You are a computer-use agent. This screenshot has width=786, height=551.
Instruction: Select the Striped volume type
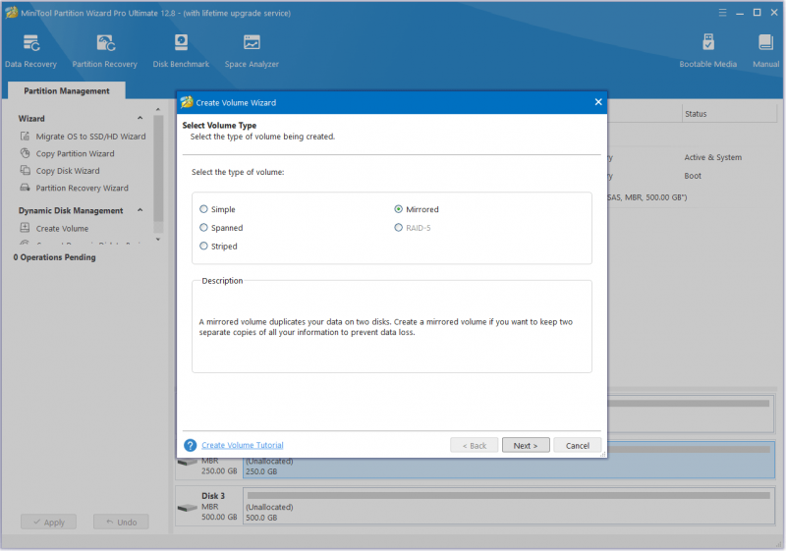click(x=203, y=246)
